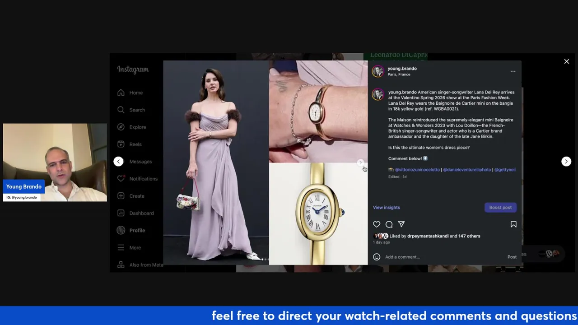This screenshot has width=578, height=325.
Task: Open Notifications menu item
Action: (x=143, y=179)
